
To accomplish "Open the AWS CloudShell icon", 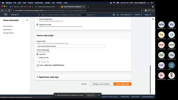I will 114,15.
